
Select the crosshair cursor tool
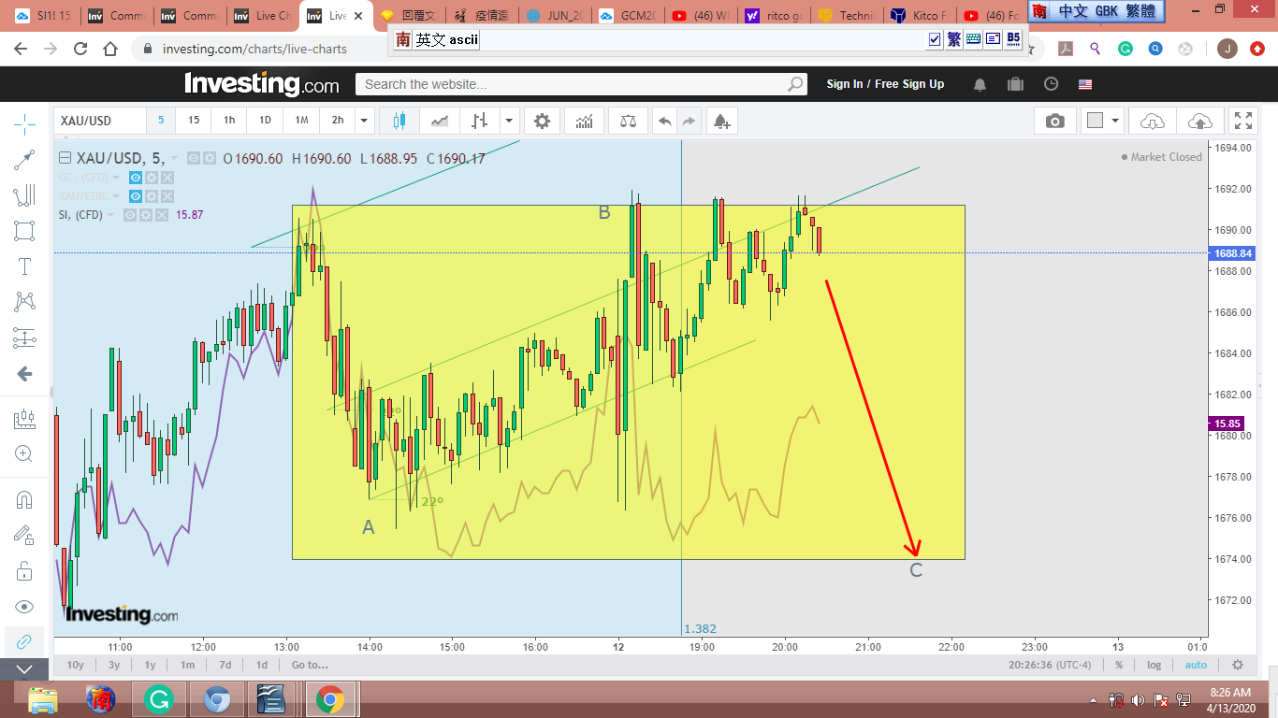[24, 123]
